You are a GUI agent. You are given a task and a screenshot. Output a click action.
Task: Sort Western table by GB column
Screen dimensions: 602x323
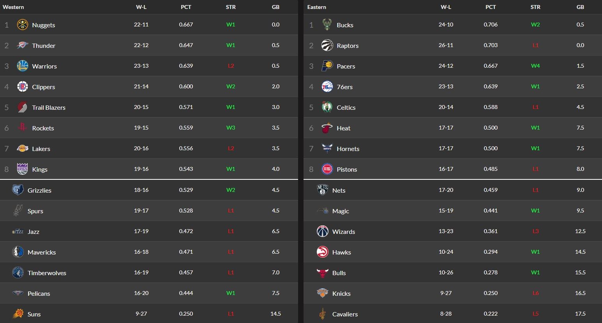pos(275,7)
